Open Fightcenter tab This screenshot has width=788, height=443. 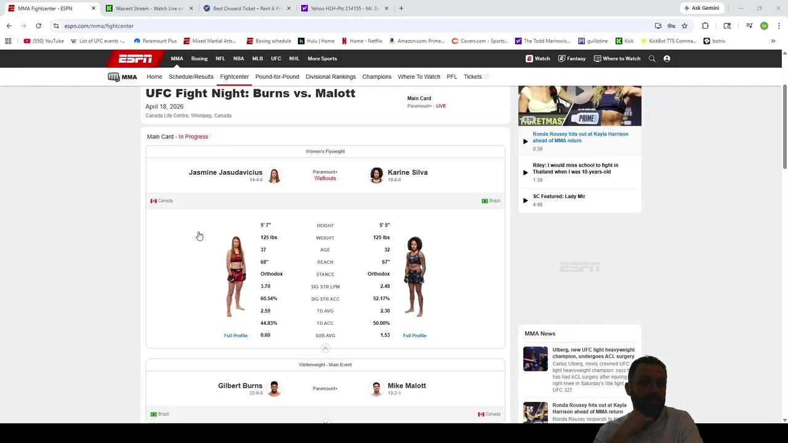click(x=235, y=77)
